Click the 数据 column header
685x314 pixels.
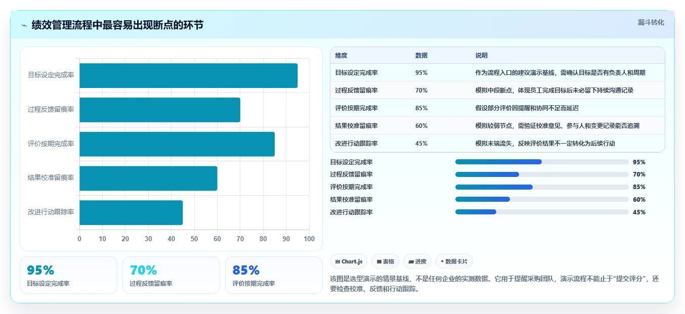pyautogui.click(x=421, y=55)
